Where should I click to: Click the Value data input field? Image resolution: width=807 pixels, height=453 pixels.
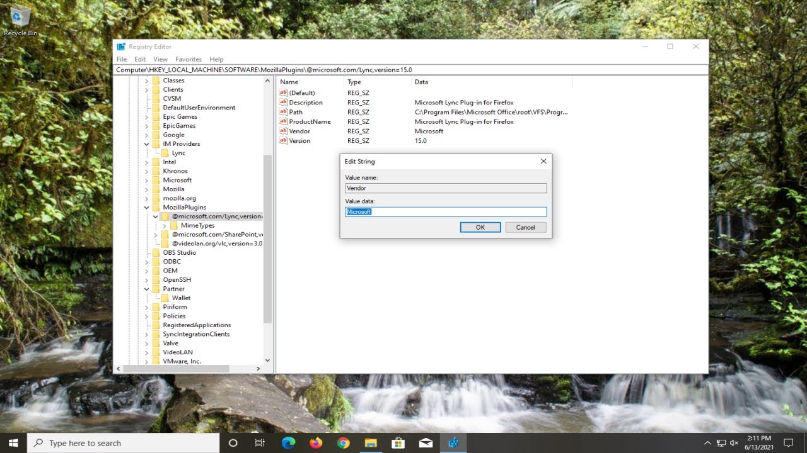[x=446, y=212]
